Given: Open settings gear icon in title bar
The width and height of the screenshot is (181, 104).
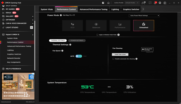Looking at the screenshot, I should pos(160,3).
